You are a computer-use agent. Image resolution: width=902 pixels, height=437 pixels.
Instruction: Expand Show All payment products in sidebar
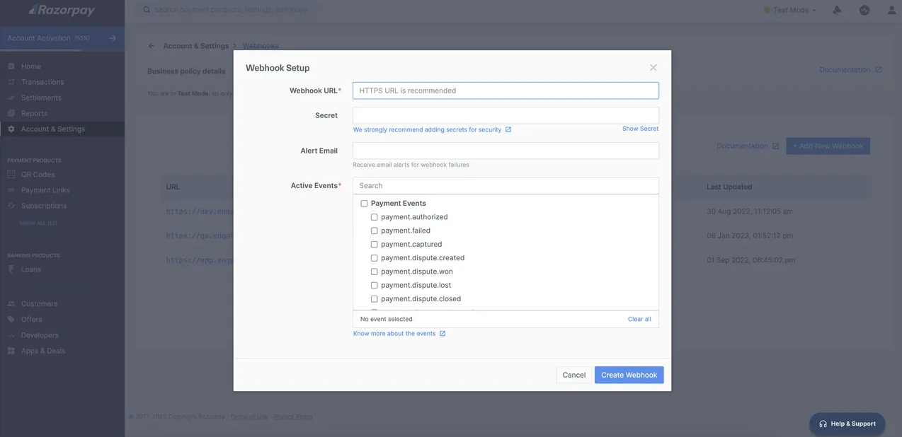(x=38, y=223)
